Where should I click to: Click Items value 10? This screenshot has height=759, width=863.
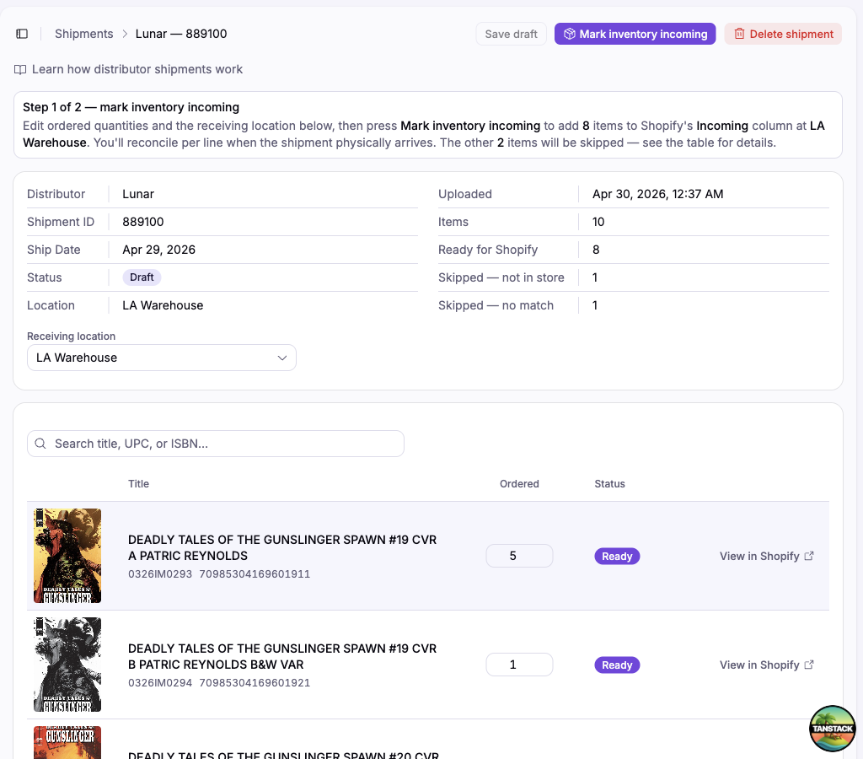pos(598,222)
